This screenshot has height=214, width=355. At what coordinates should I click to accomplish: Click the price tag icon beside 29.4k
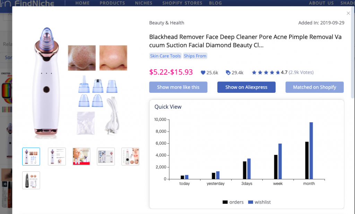pyautogui.click(x=228, y=73)
